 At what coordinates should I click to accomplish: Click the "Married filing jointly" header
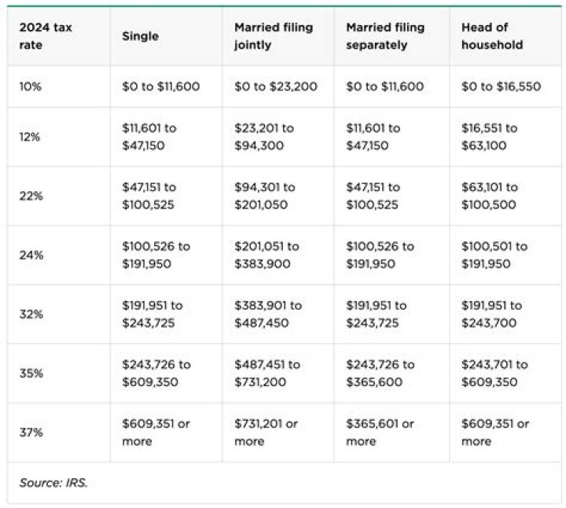pos(273,36)
